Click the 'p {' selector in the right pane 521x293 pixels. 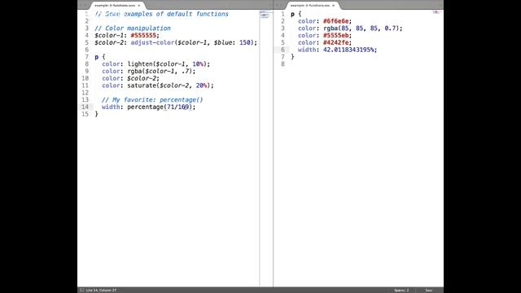pos(296,14)
